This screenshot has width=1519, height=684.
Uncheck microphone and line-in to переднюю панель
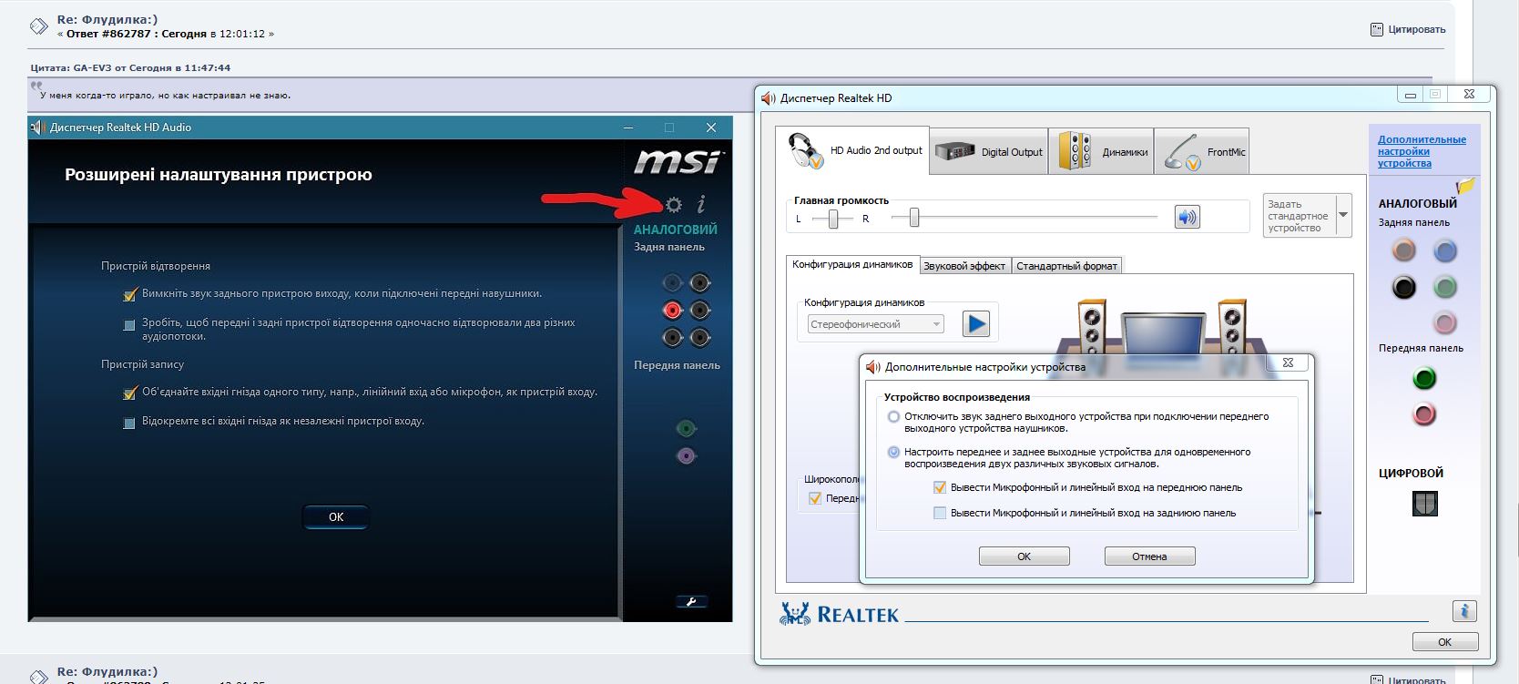[x=940, y=487]
